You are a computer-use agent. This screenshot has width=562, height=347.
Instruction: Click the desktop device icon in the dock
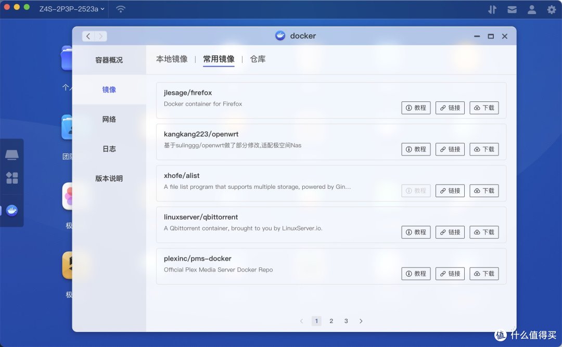click(12, 154)
